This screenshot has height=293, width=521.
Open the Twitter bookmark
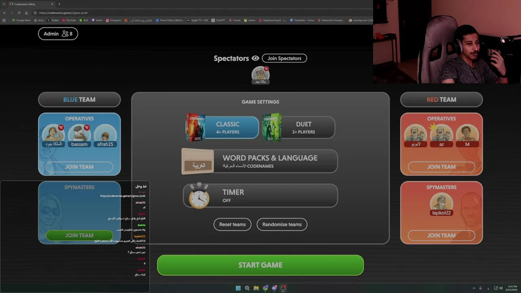tap(53, 20)
